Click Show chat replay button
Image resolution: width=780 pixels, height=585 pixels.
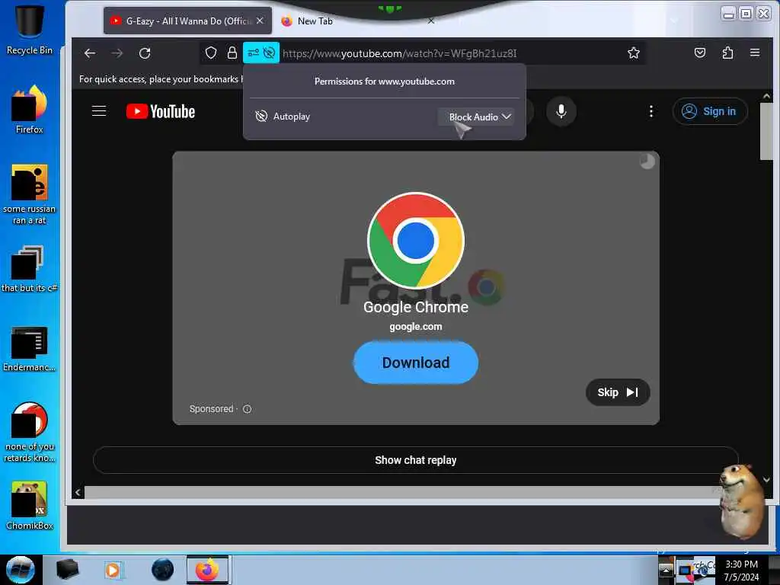pyautogui.click(x=416, y=460)
